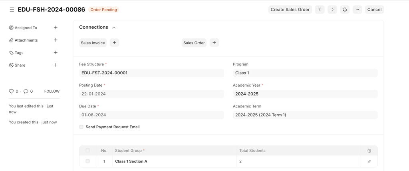Click the heart like icon

pyautogui.click(x=11, y=91)
